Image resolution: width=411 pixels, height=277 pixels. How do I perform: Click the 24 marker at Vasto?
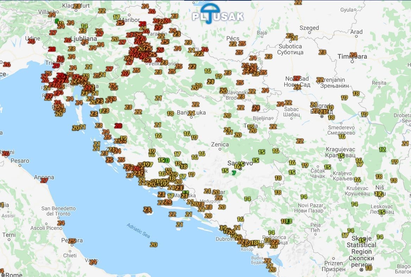coord(93,262)
